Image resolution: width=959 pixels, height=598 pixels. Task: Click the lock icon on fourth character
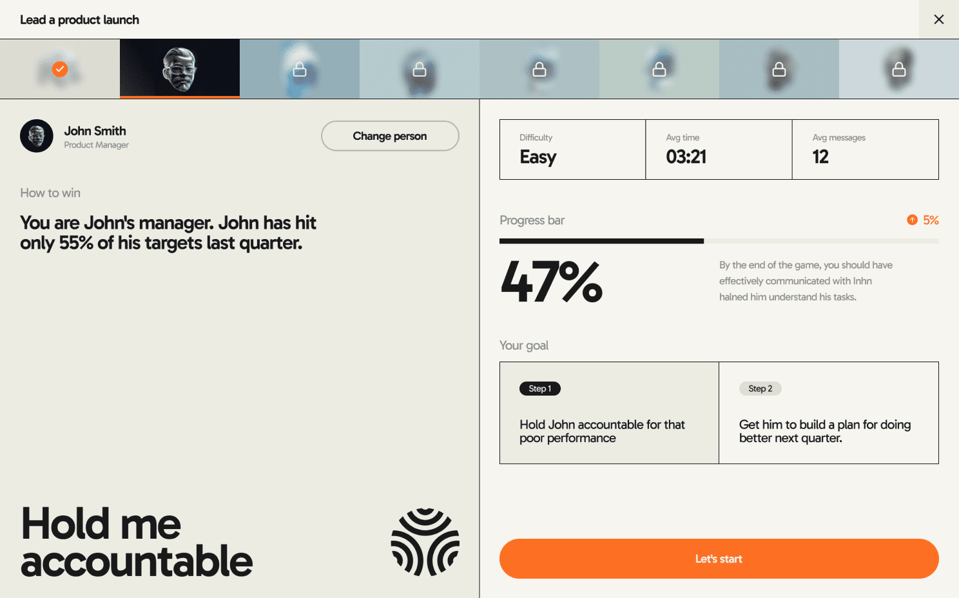[420, 70]
